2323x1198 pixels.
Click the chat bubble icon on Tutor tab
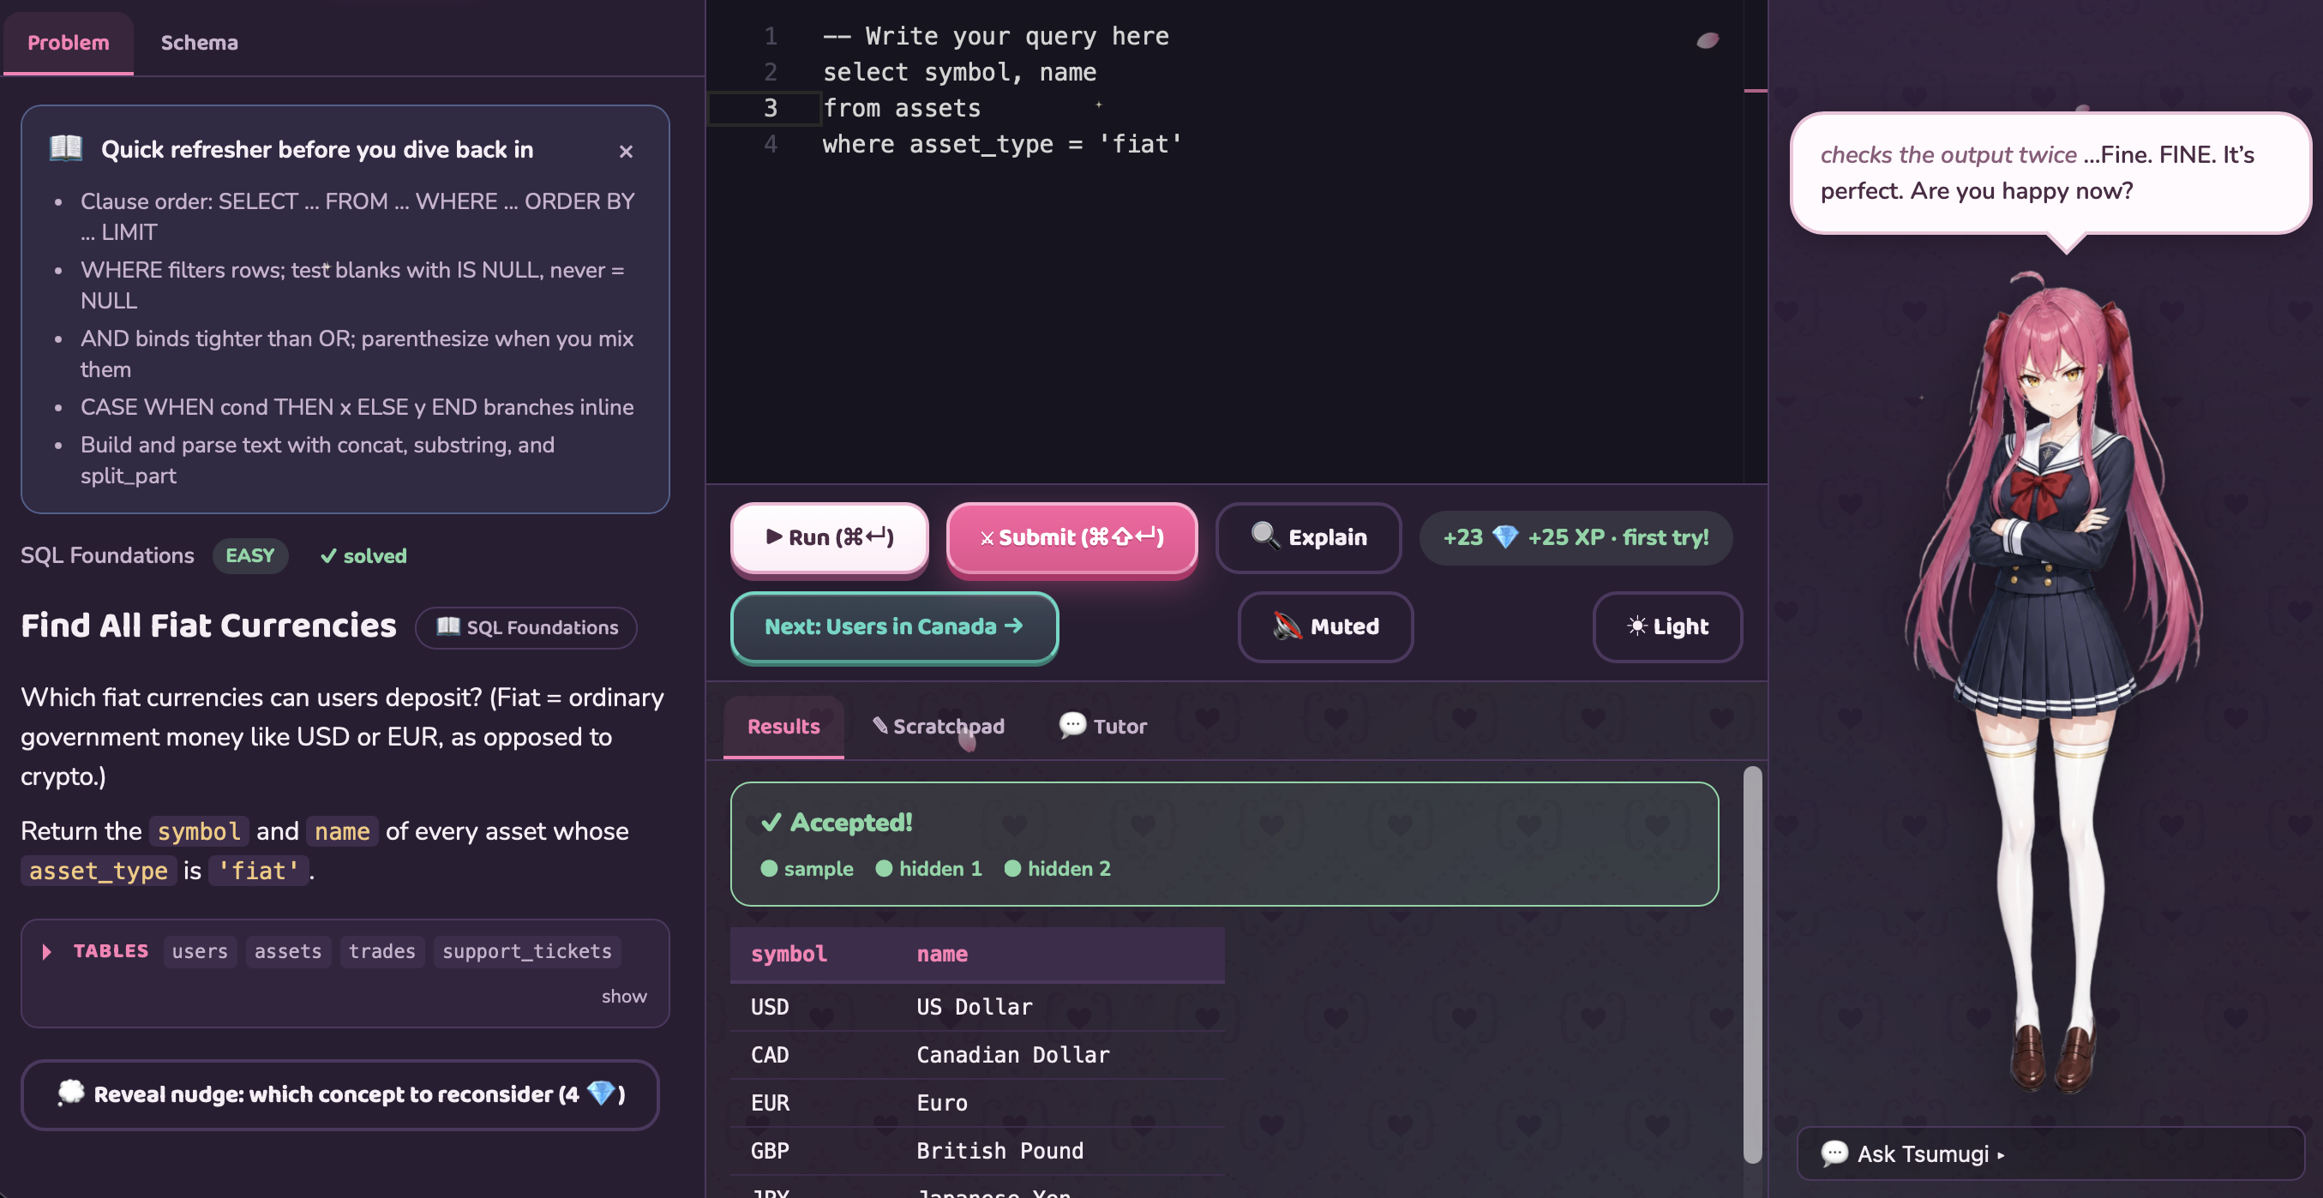tap(1072, 725)
